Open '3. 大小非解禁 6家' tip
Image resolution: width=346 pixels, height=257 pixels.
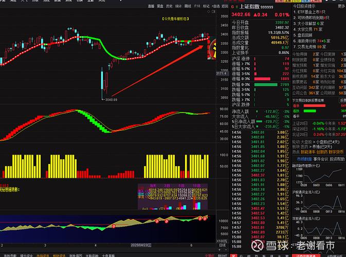click(x=308, y=23)
